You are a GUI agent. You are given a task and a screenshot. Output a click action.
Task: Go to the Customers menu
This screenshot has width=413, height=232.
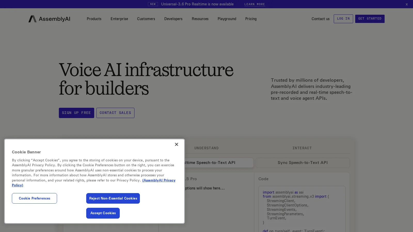pos(146,19)
